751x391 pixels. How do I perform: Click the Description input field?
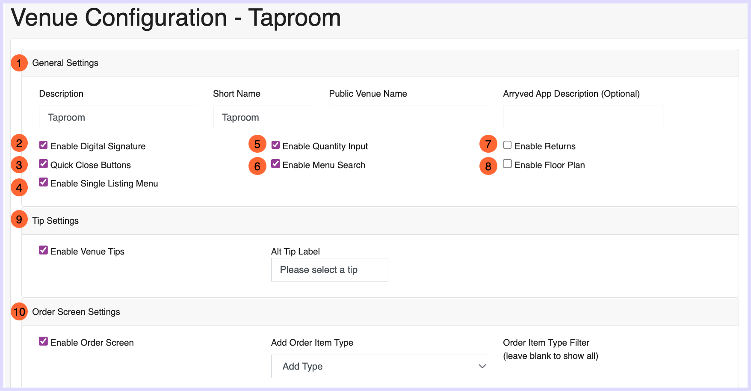click(119, 117)
